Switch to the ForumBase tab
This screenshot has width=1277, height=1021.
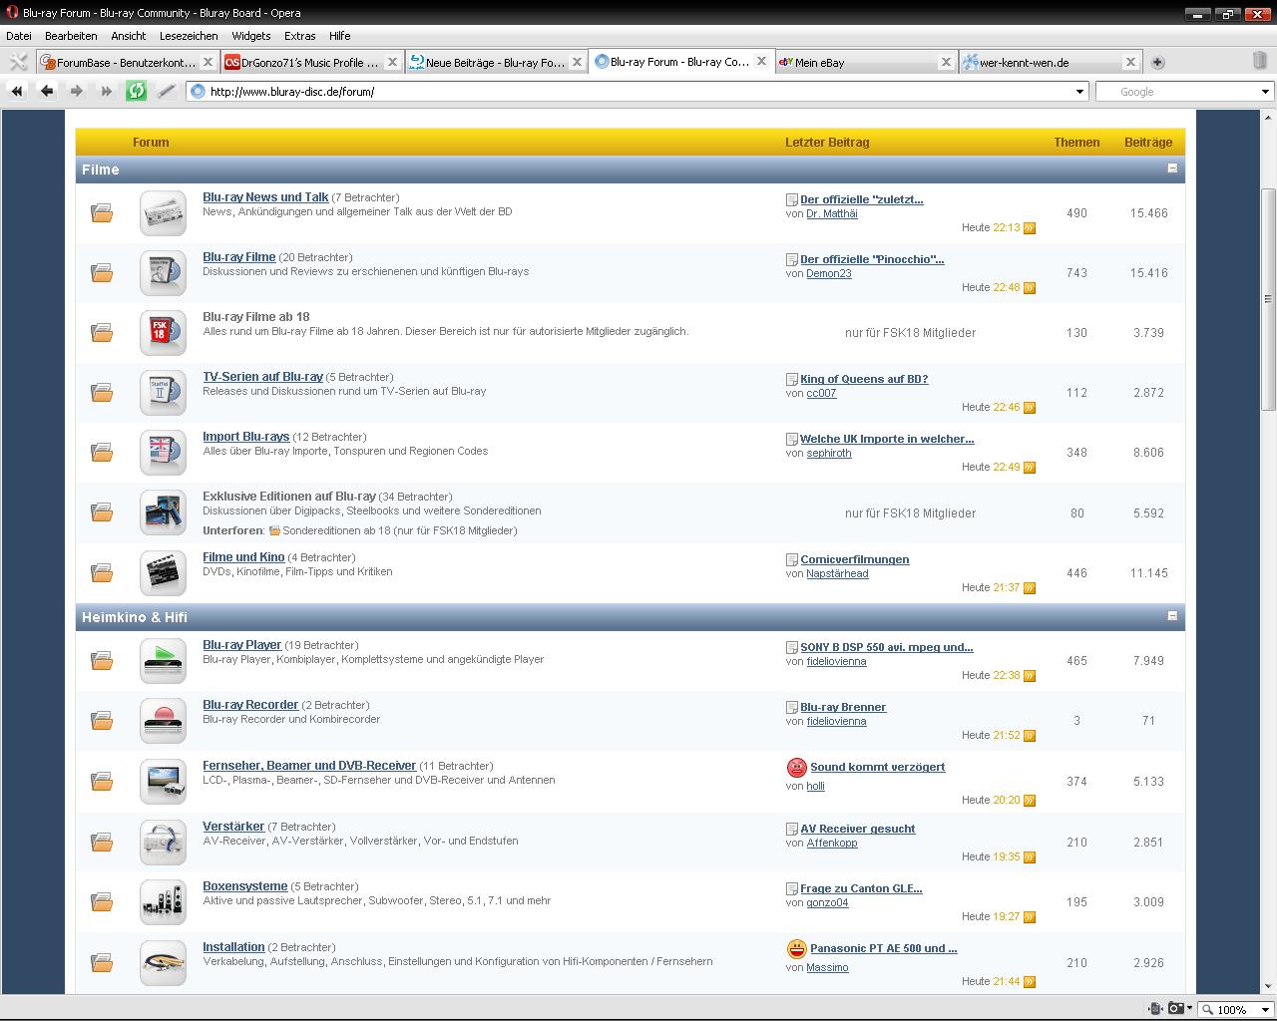(127, 62)
